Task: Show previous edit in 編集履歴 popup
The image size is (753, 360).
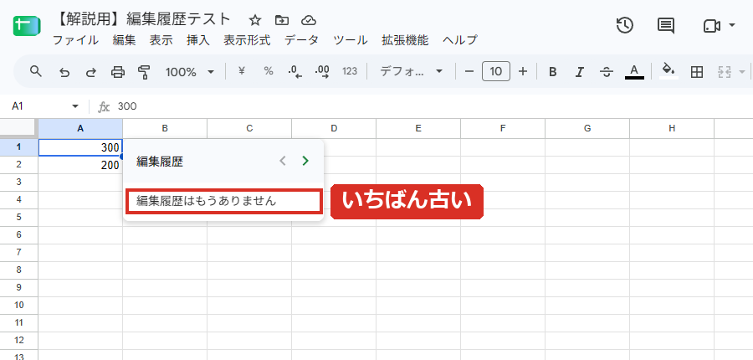Action: tap(283, 161)
